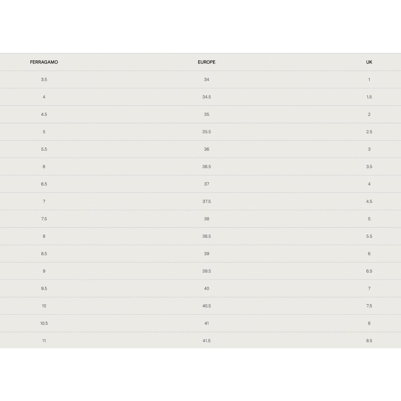Screen dimensions: 401x401
Task: Select Europe size 34.5 cell
Action: tap(207, 97)
